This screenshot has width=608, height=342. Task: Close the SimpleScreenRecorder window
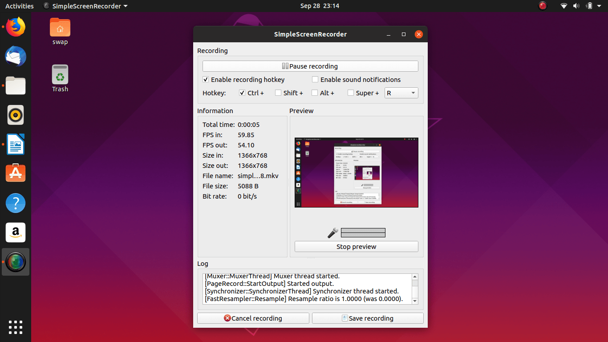[x=418, y=34]
